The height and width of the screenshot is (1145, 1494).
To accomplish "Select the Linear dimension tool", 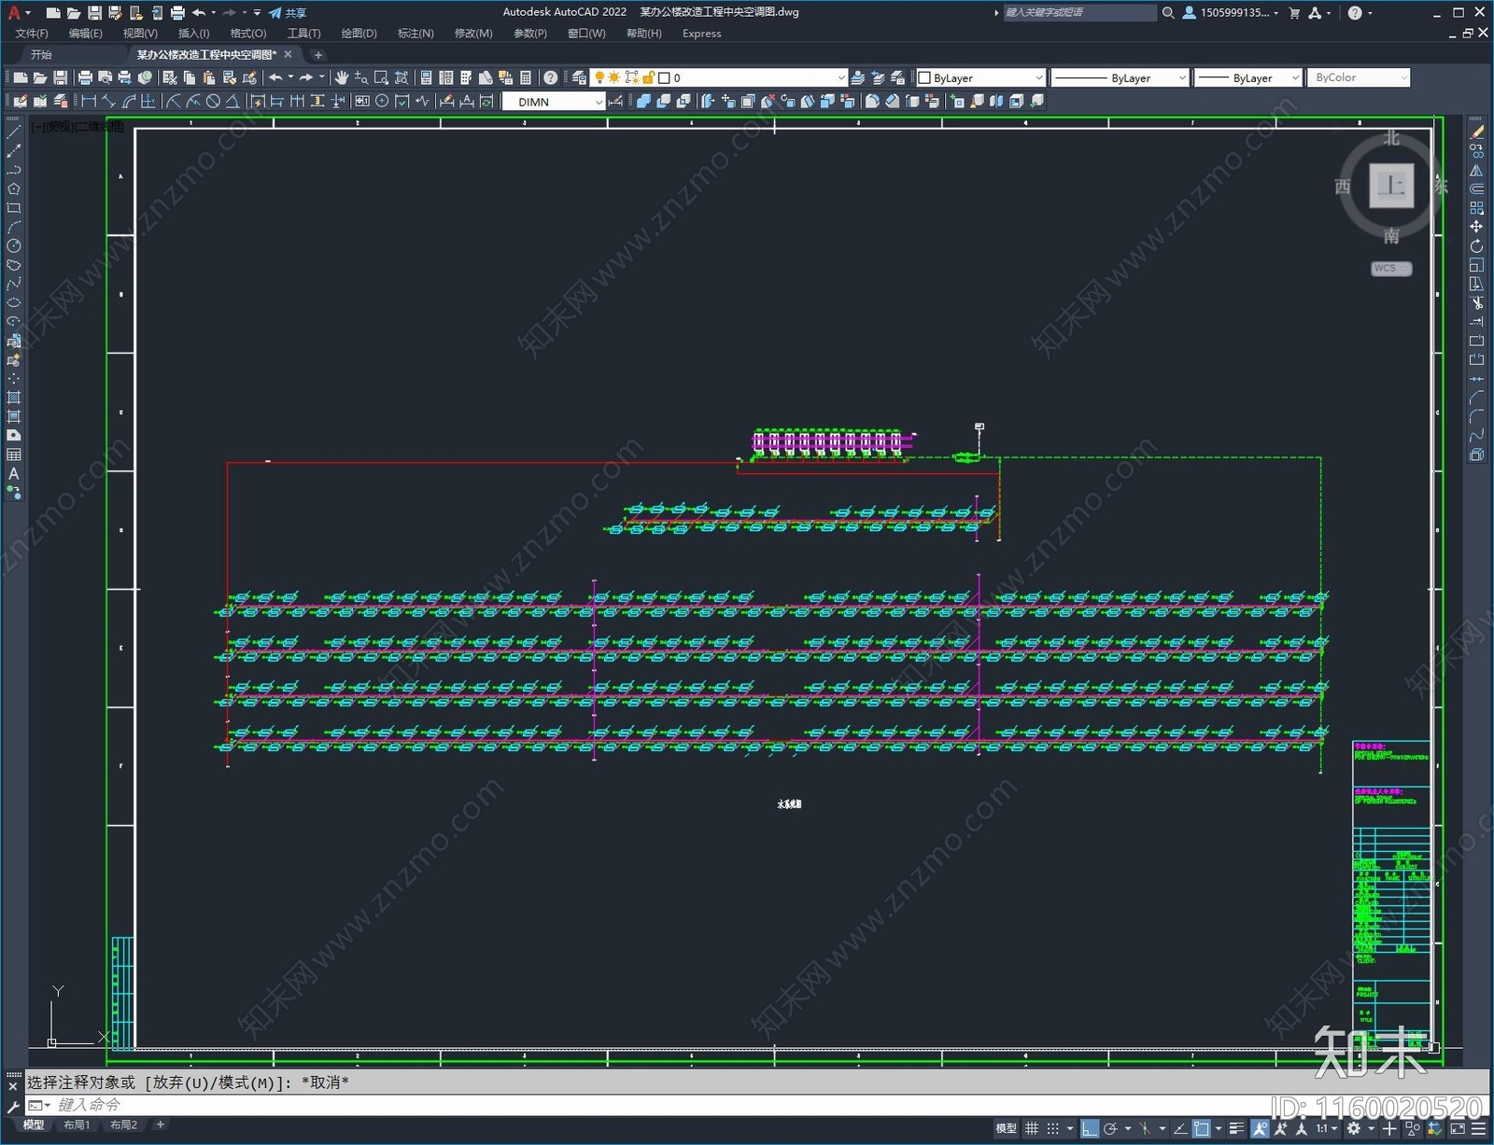I will click(89, 101).
